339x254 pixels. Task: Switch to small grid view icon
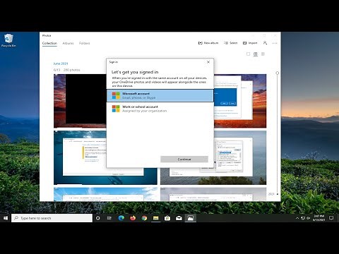click(263, 54)
